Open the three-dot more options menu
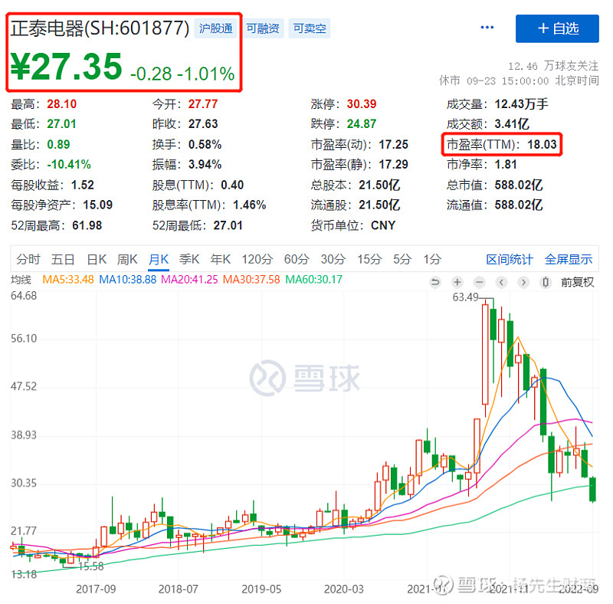This screenshot has height=604, width=613. [x=487, y=28]
